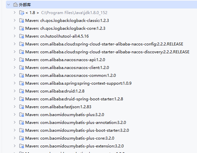Expand nacos-client:1.2.0 library
Viewport: 197px width, 153px height.
pos(15,68)
